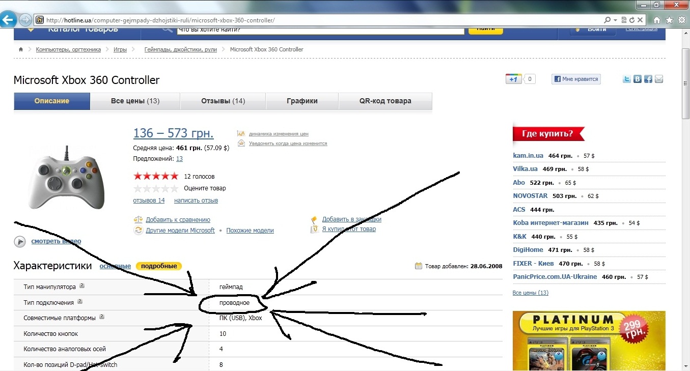Open browser Favorites star icon

coord(669,20)
